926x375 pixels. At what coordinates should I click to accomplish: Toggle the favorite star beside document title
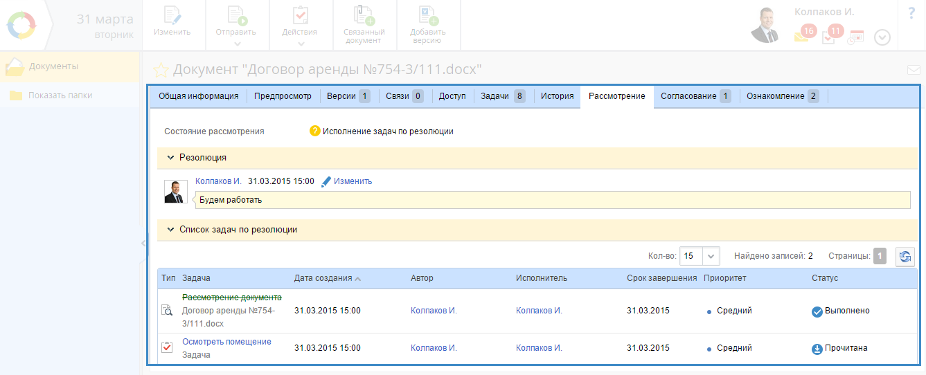(x=161, y=70)
